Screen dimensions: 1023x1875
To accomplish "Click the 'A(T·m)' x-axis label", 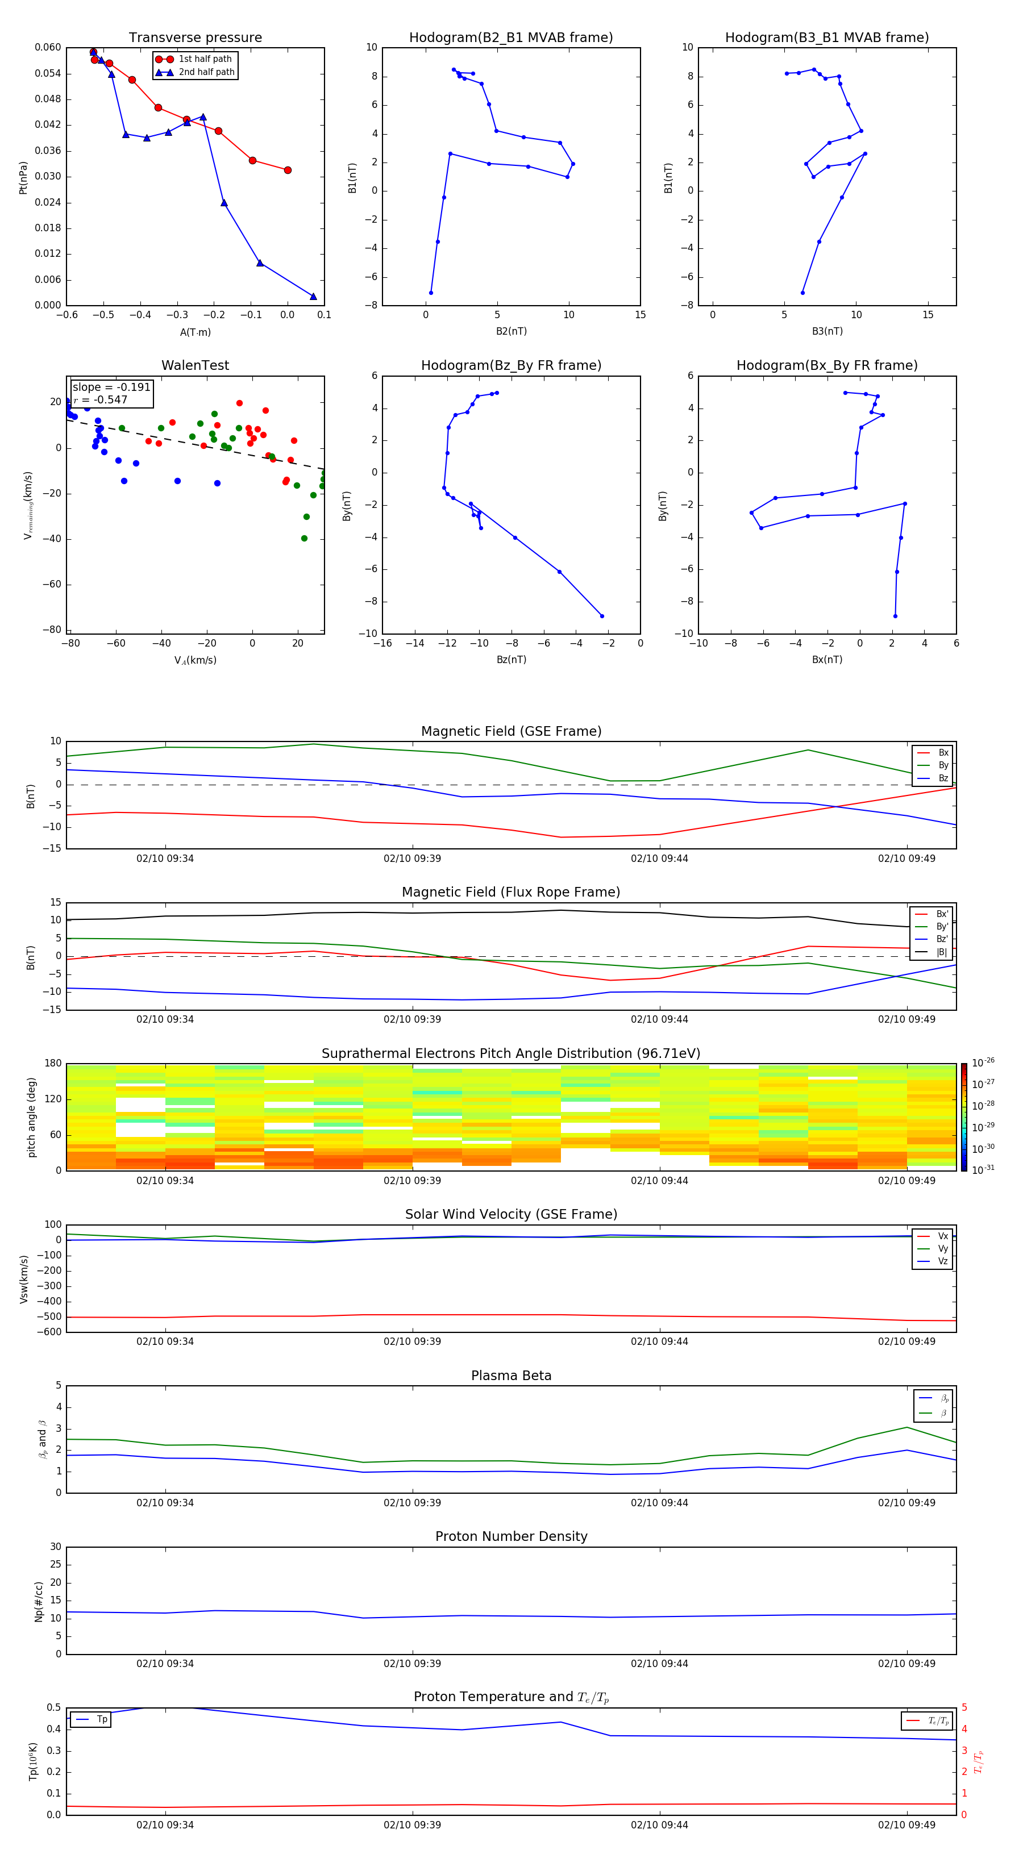I will pyautogui.click(x=195, y=332).
